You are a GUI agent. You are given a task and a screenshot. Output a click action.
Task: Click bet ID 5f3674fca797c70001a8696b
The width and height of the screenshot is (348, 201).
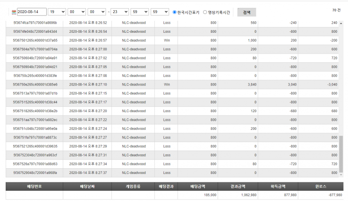[35, 23]
